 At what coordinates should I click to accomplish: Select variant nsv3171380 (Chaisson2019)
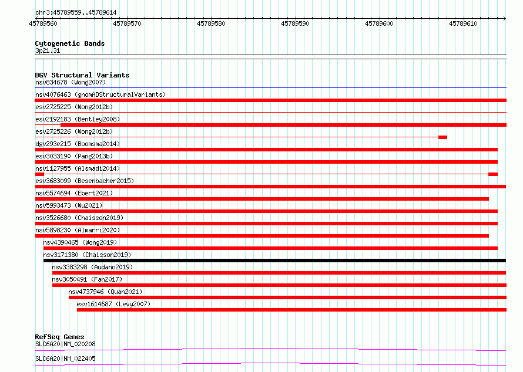tap(87, 255)
